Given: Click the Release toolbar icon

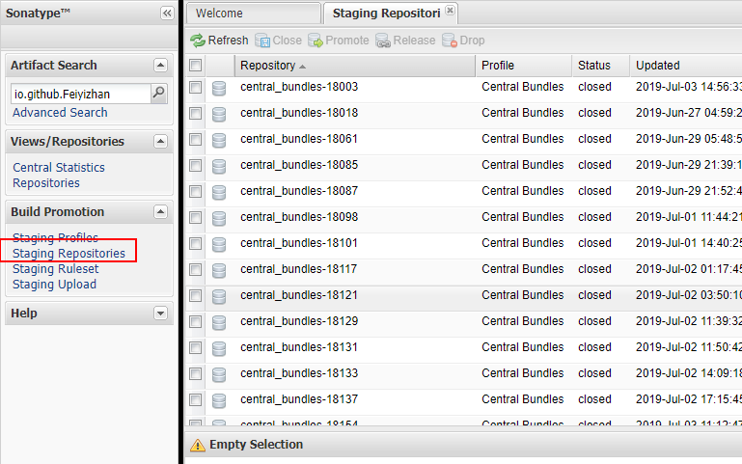Looking at the screenshot, I should [383, 41].
